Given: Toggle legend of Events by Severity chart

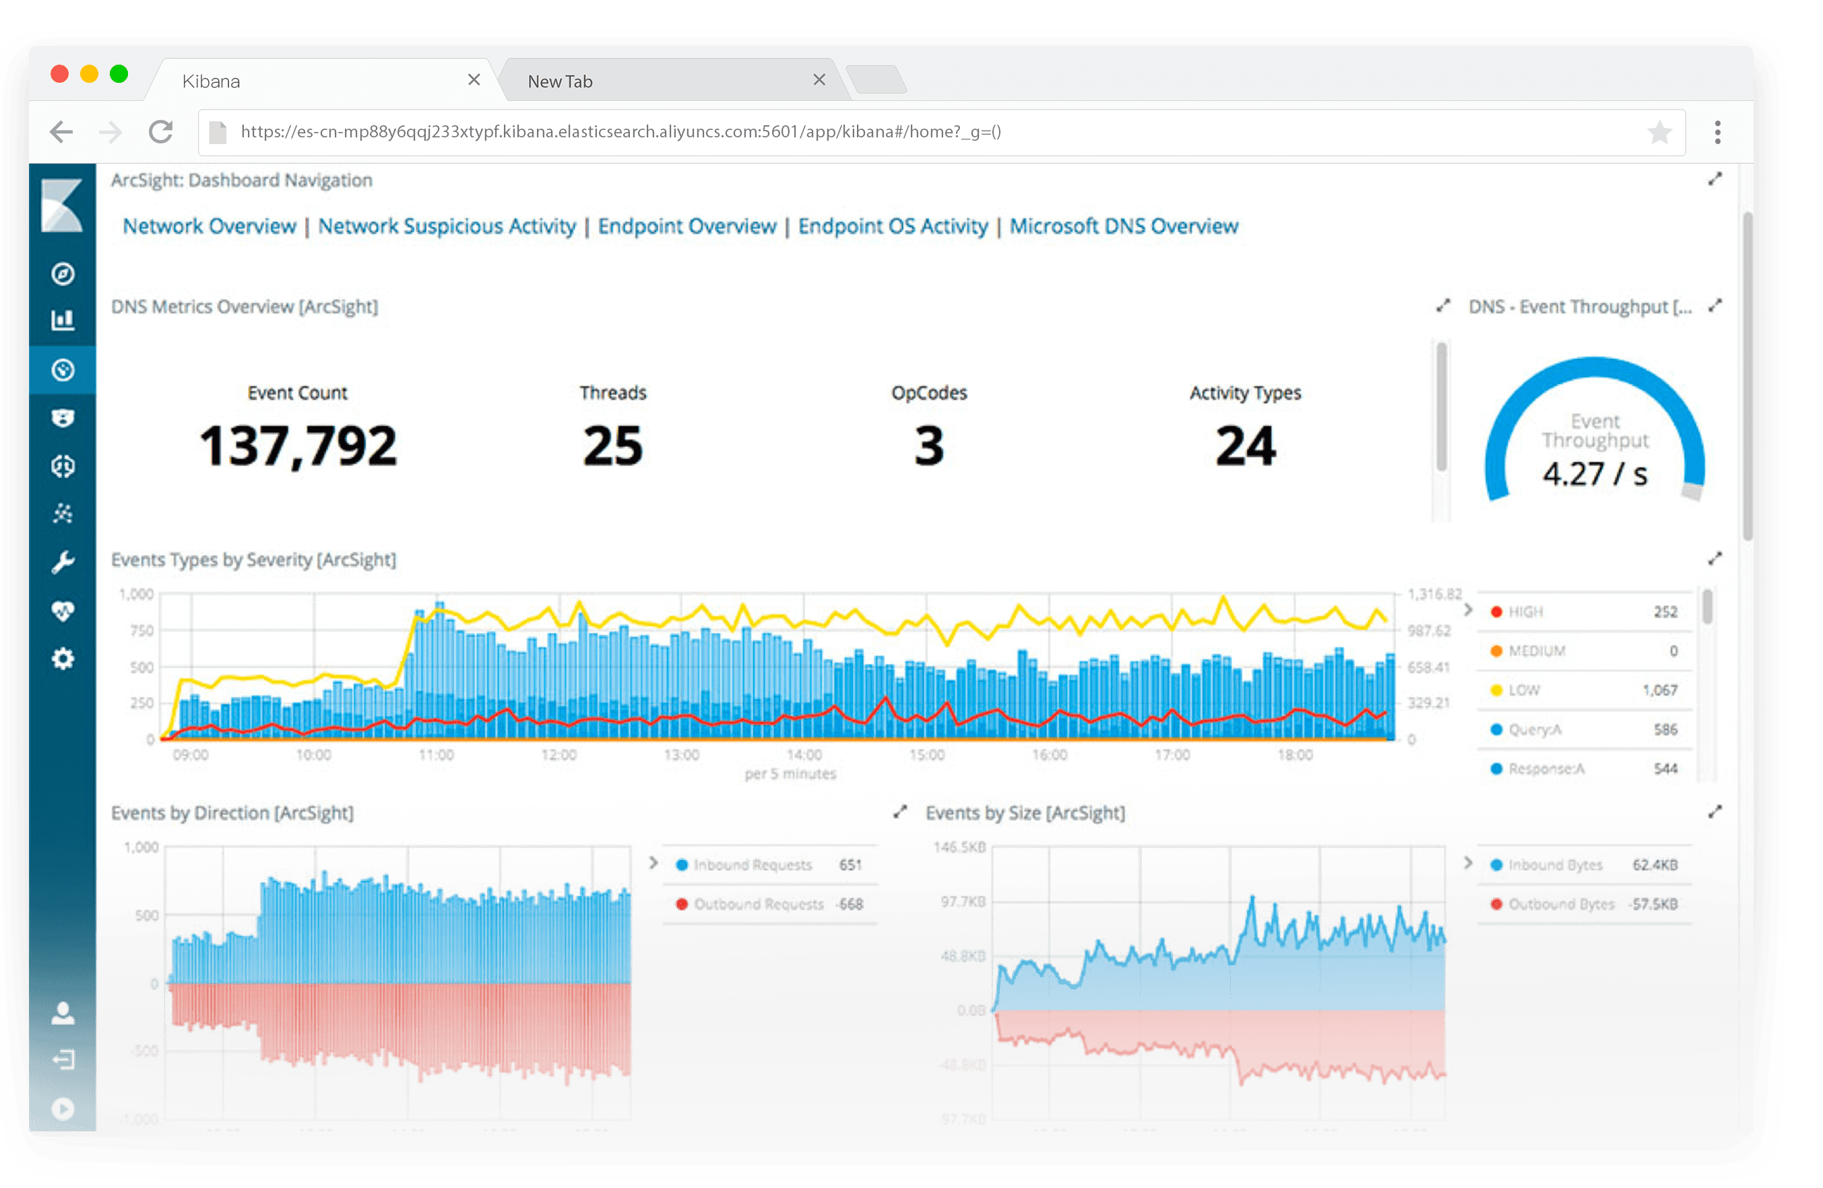Looking at the screenshot, I should tap(1467, 609).
